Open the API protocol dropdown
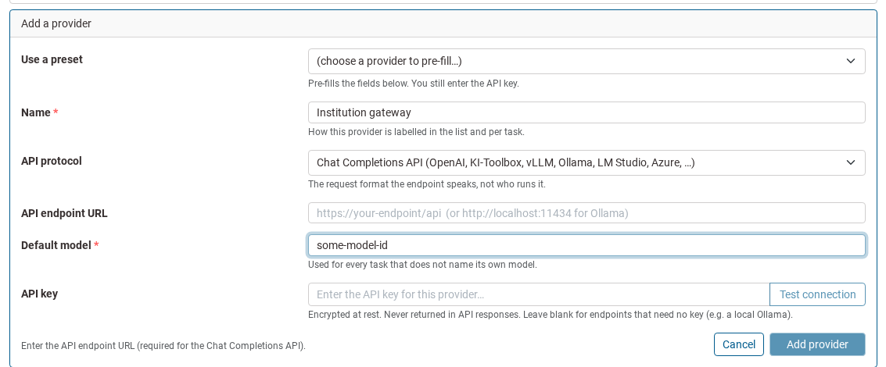Viewport: 886px width, 367px height. [586, 162]
